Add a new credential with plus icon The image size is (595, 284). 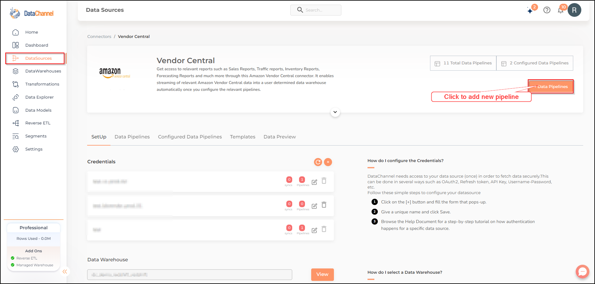[x=328, y=162]
